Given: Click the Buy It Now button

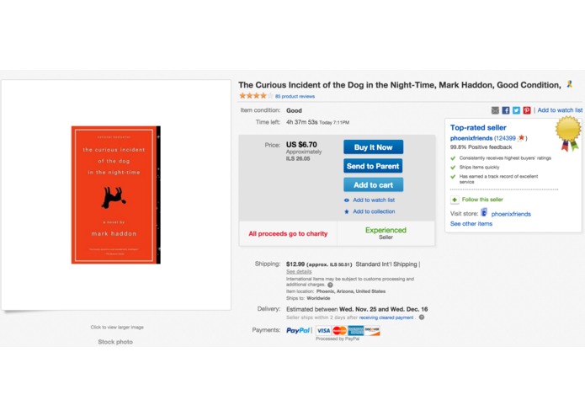Looking at the screenshot, I should (373, 147).
